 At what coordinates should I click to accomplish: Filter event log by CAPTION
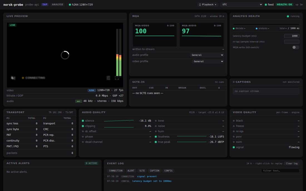click(155, 171)
